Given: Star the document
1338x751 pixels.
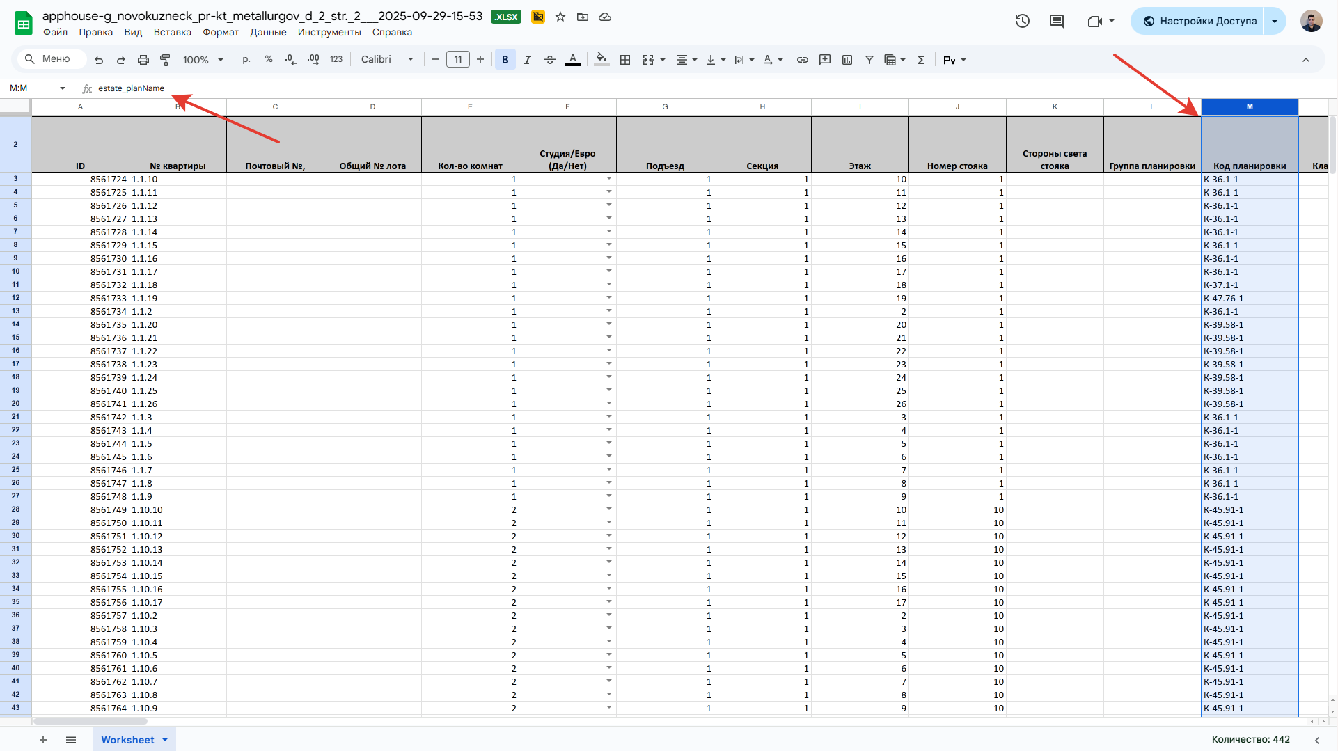Looking at the screenshot, I should [x=560, y=17].
